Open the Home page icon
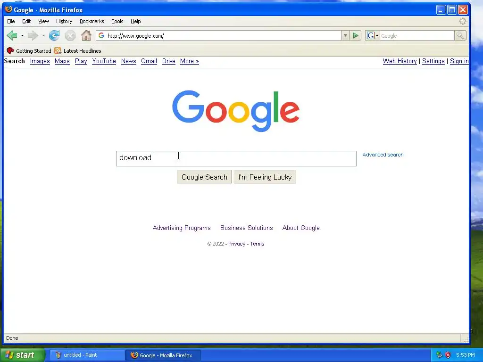The width and height of the screenshot is (483, 362). 86,36
